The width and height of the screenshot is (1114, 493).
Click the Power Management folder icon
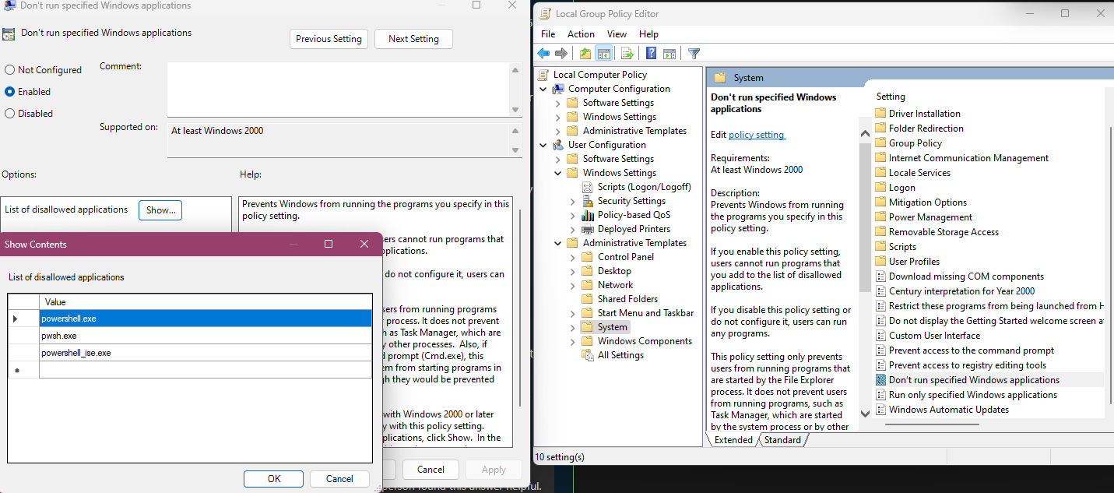click(880, 217)
